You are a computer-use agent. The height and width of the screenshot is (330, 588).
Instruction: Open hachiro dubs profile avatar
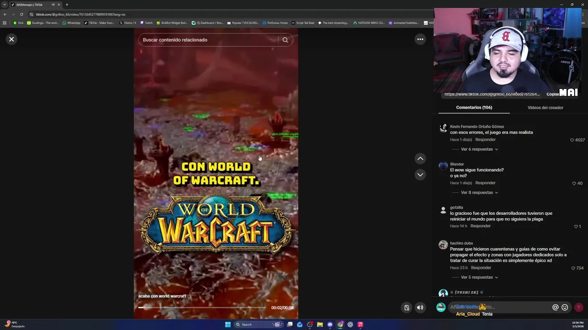click(443, 245)
